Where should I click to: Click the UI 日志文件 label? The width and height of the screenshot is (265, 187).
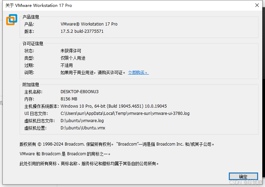click(36, 114)
